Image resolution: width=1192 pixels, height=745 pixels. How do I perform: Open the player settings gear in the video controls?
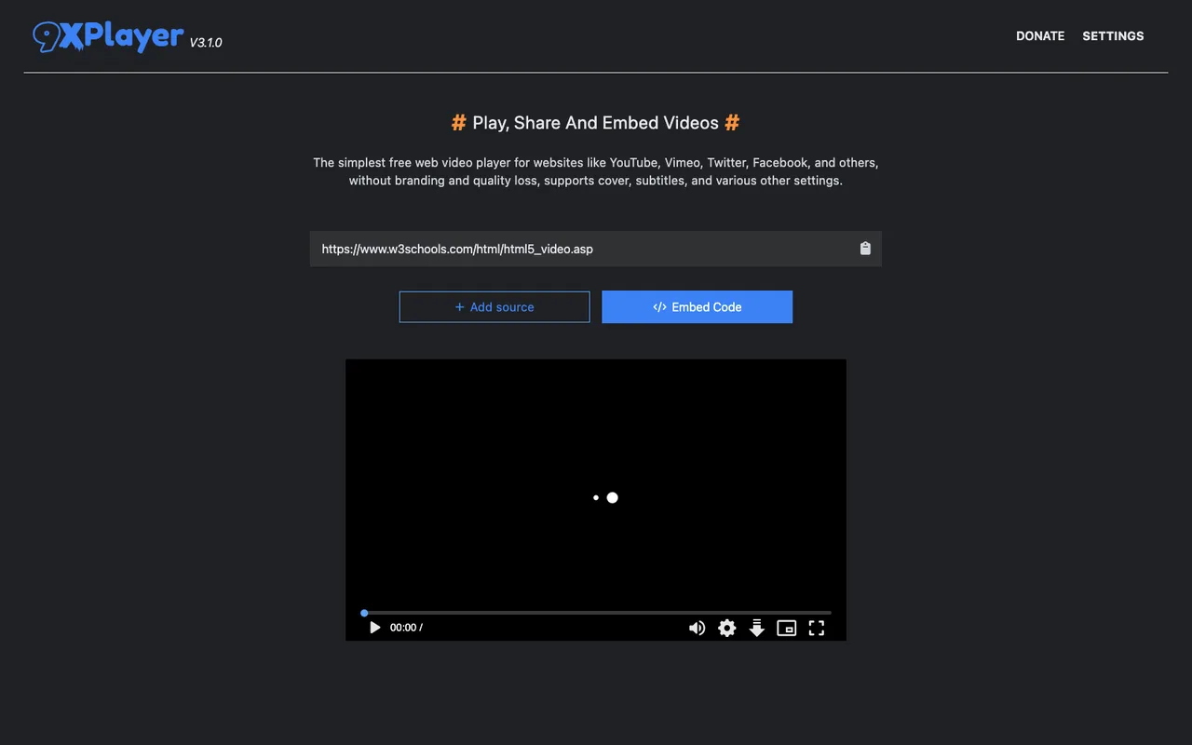[726, 628]
